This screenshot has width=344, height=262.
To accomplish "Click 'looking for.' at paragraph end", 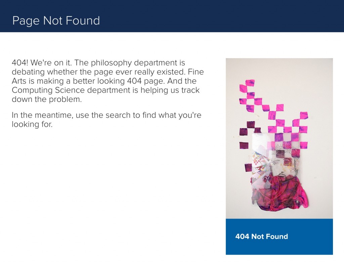I will [x=32, y=124].
